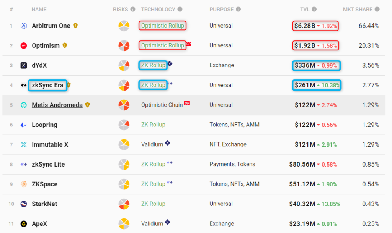The image size is (392, 233).
Task: Show the risk pie chart for Immutable X
Action: click(x=124, y=144)
